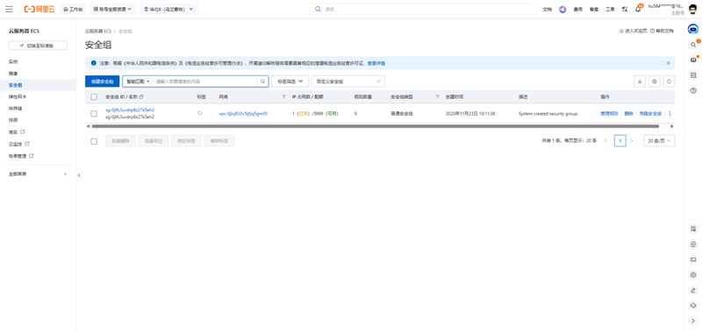702x332 pixels.
Task: Click the refresh list icon button
Action: click(x=670, y=81)
